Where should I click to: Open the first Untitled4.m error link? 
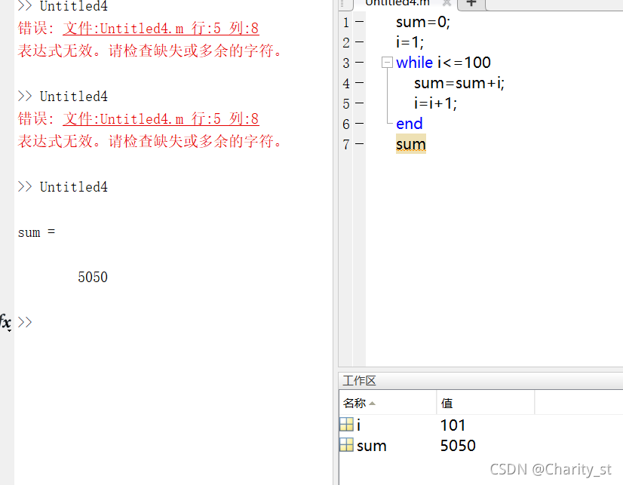click(x=161, y=29)
